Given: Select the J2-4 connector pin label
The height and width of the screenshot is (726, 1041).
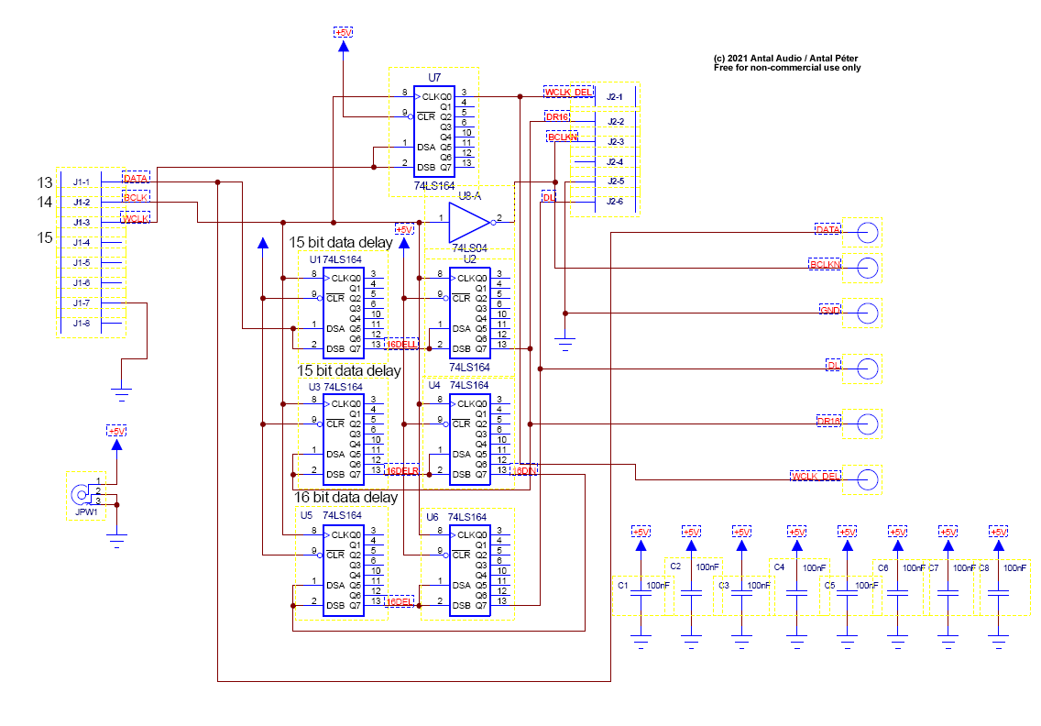Looking at the screenshot, I should [616, 162].
